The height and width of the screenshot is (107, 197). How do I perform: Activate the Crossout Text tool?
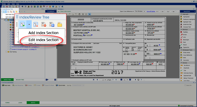click(187, 27)
